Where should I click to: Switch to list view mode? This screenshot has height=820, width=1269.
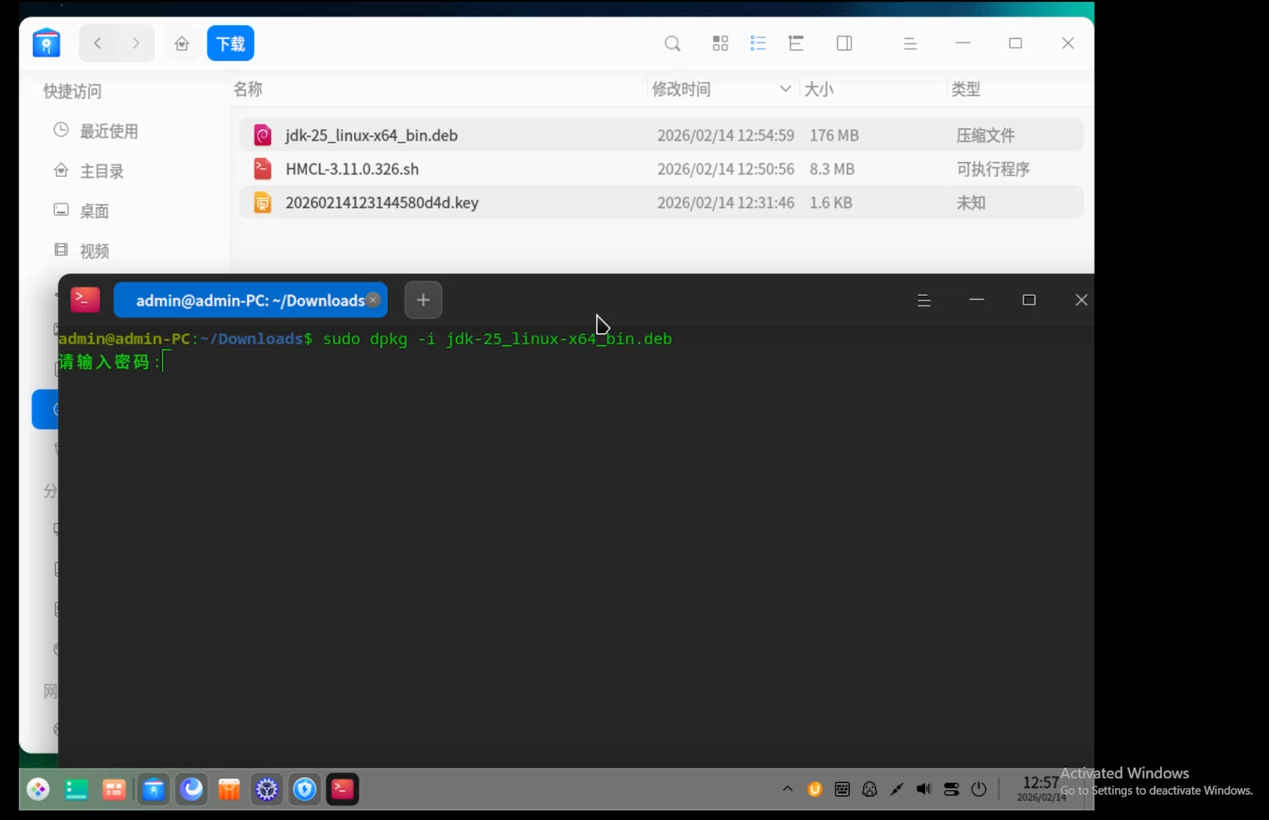pyautogui.click(x=758, y=44)
